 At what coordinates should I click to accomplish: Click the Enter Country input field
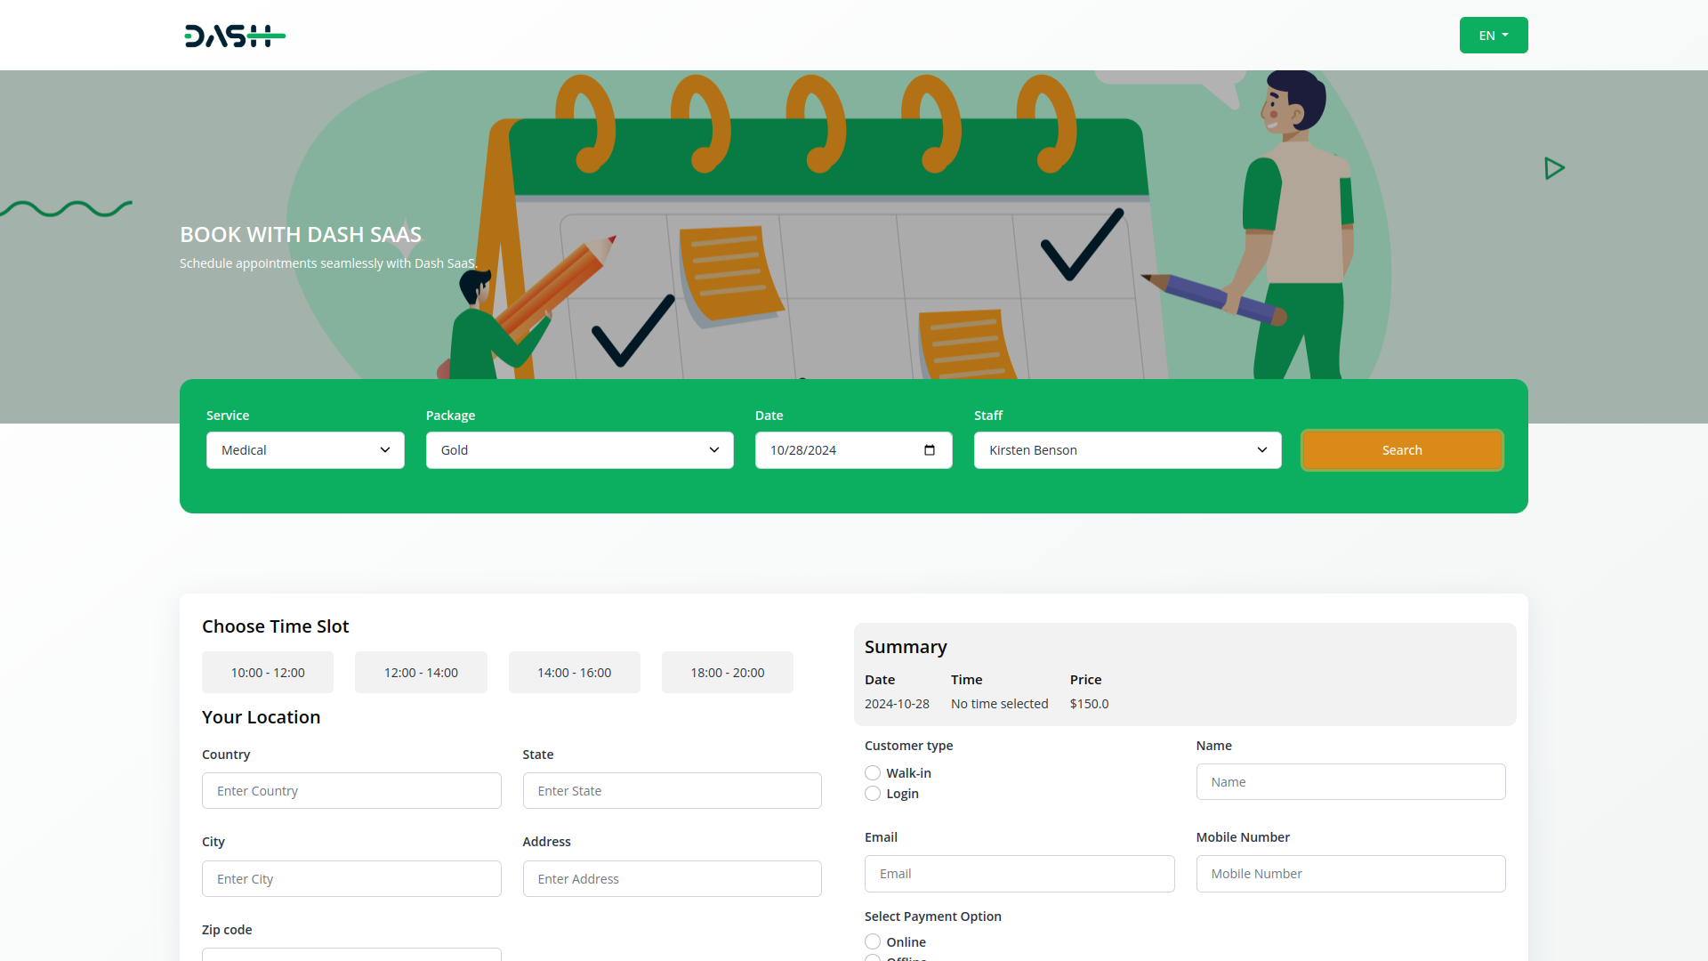pyautogui.click(x=351, y=791)
